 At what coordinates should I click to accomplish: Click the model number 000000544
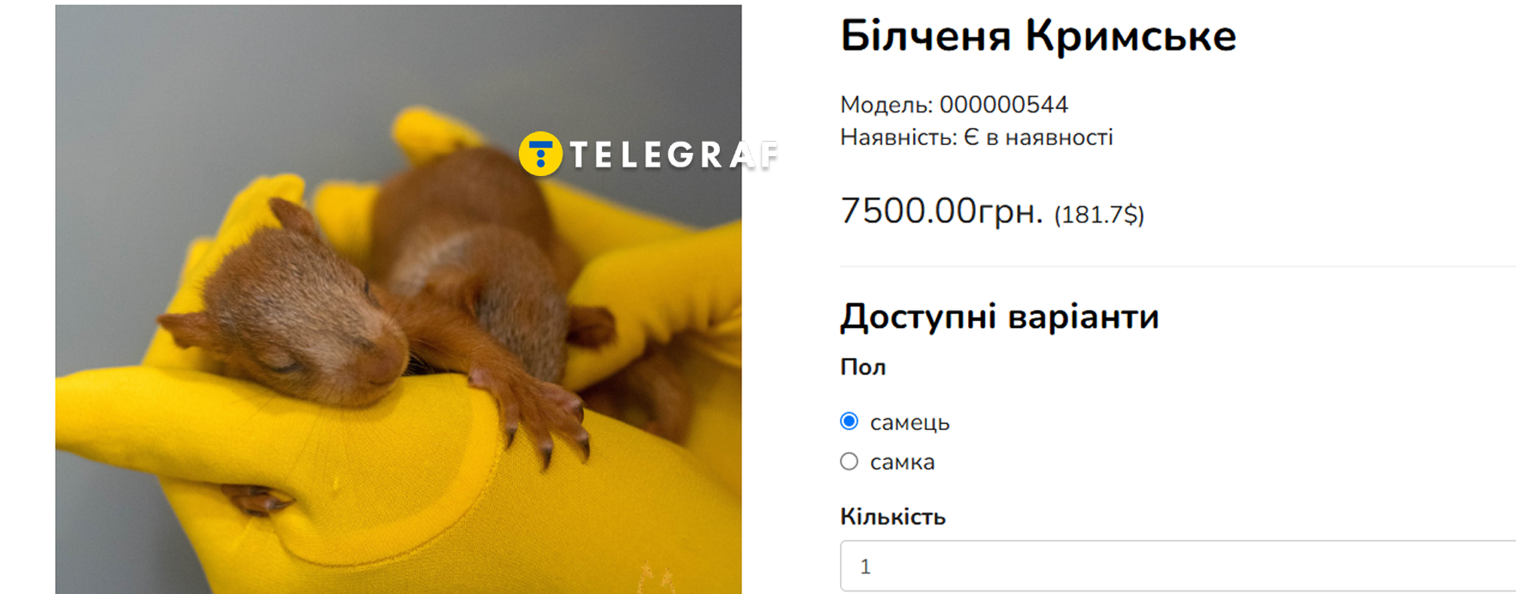[1003, 105]
